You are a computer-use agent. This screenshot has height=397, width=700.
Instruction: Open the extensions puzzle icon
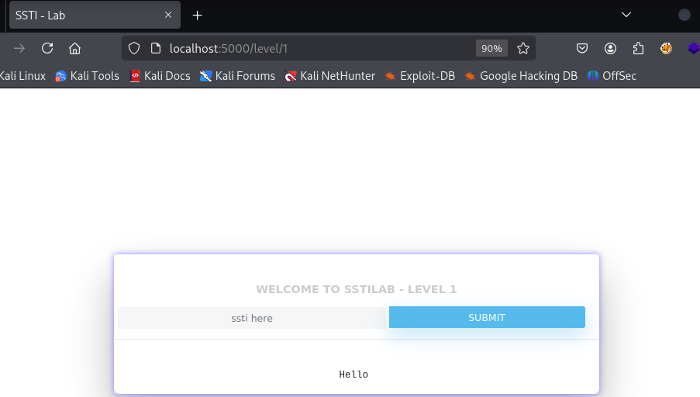pos(639,48)
